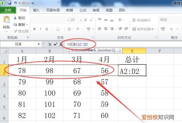
Task: Click the Cut (剪切) scissors button
Action: point(19,18)
